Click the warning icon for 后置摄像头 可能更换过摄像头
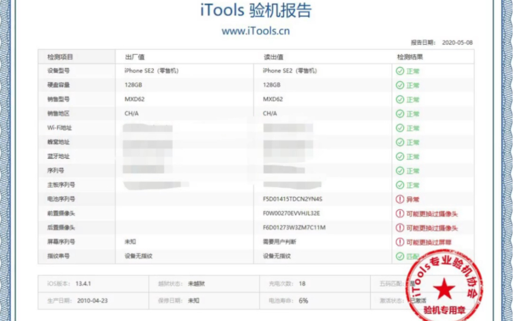Screen dimensions: 513x321 400,227
